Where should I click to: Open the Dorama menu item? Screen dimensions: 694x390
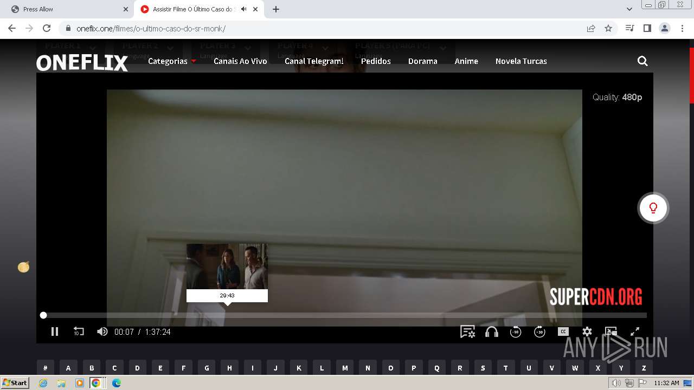click(x=423, y=61)
